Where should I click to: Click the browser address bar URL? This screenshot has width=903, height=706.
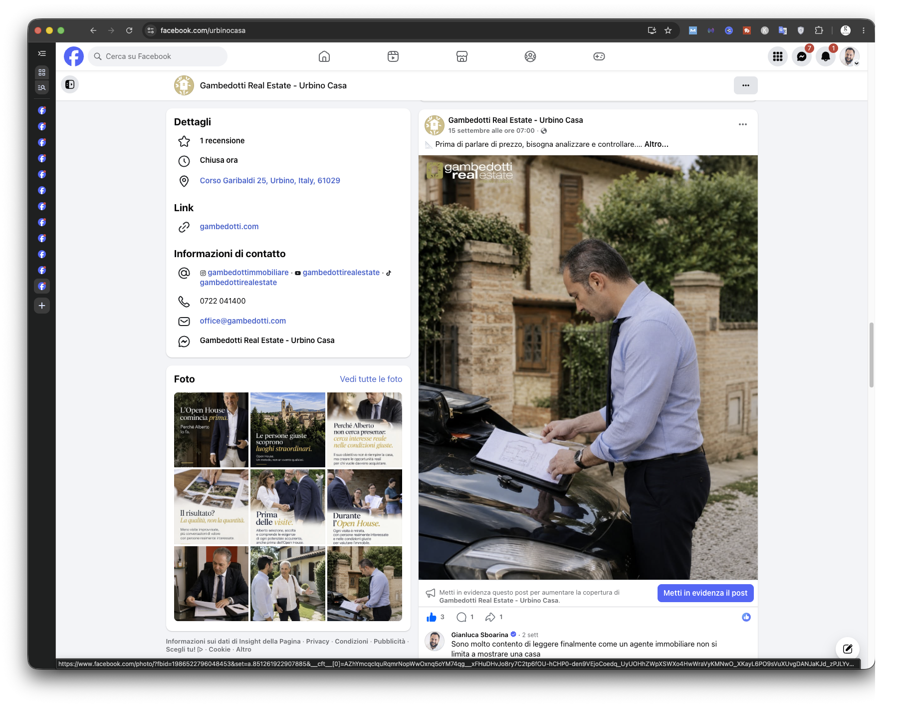(203, 30)
